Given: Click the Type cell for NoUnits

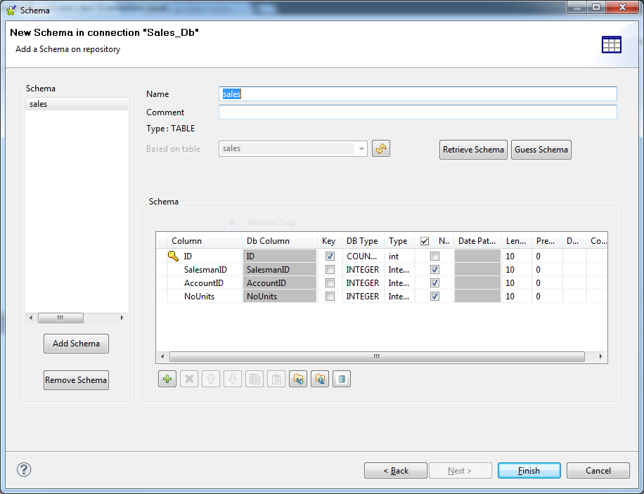Looking at the screenshot, I should pos(399,297).
